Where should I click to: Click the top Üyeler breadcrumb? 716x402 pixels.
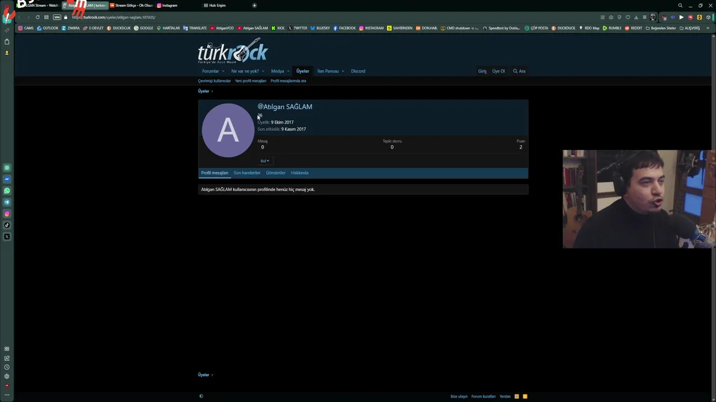(x=204, y=91)
